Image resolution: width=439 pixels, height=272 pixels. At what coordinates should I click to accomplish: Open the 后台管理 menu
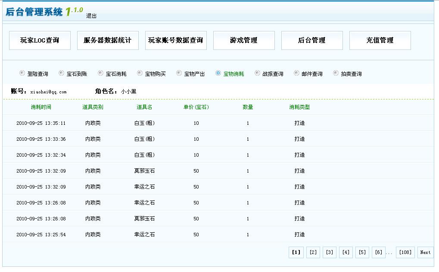(x=312, y=40)
